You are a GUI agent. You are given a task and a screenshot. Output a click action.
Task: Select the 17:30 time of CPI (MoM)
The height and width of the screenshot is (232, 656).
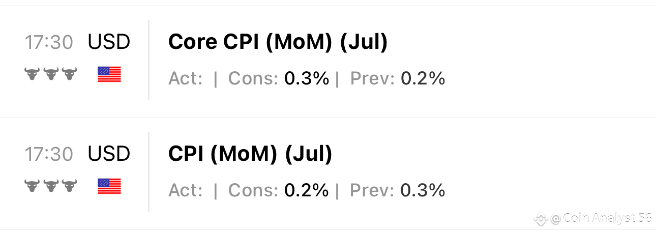(49, 154)
